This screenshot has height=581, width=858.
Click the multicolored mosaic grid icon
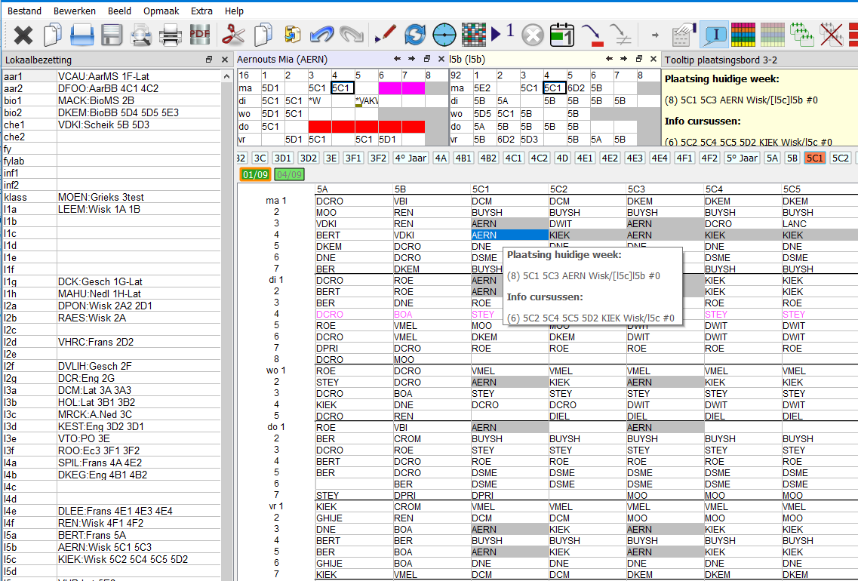coord(474,35)
